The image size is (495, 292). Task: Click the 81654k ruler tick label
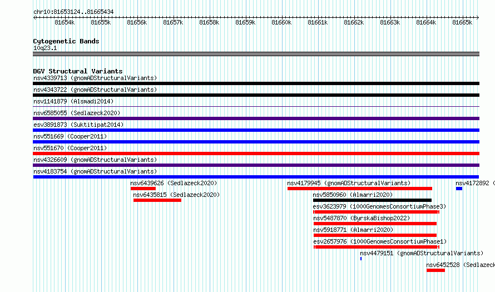click(65, 22)
